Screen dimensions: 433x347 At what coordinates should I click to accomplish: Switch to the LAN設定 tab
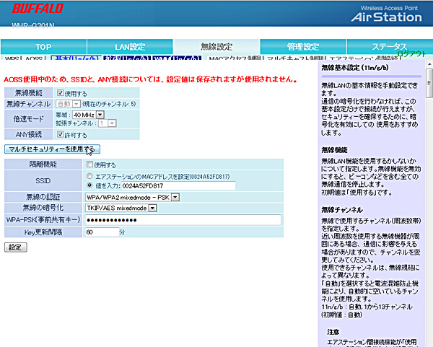(x=130, y=47)
